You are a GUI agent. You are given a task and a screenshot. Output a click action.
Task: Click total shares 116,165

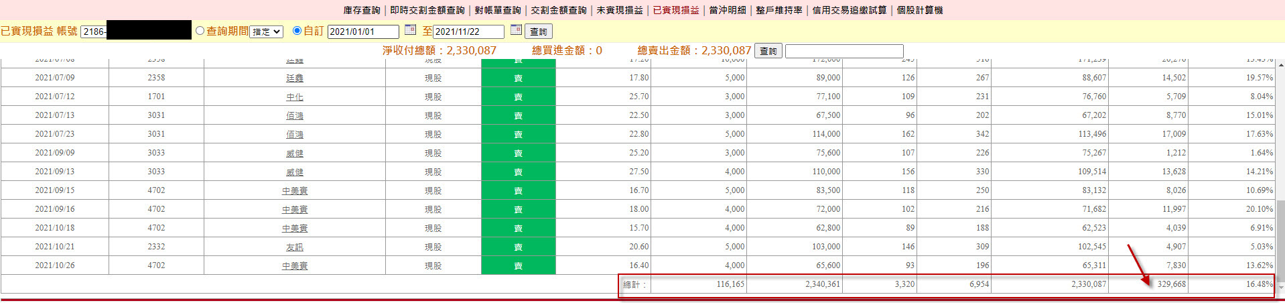pos(730,284)
